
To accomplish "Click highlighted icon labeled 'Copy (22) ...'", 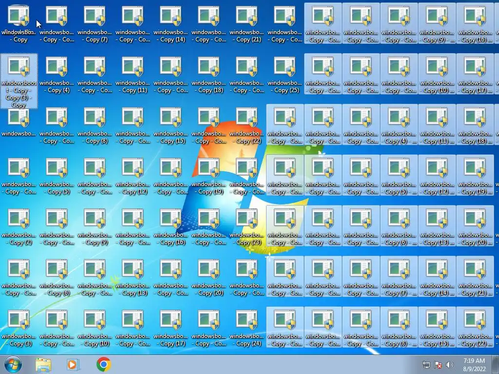I will coord(475,328).
